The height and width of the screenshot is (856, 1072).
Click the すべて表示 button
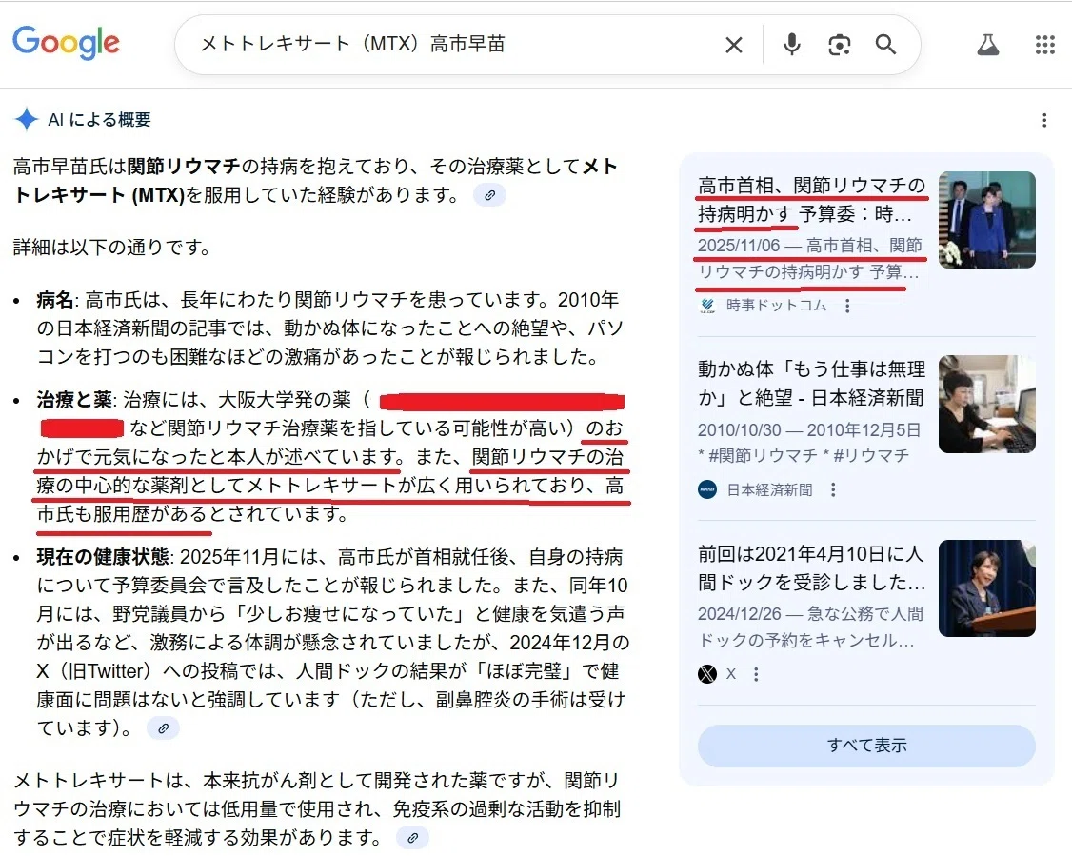tap(866, 746)
